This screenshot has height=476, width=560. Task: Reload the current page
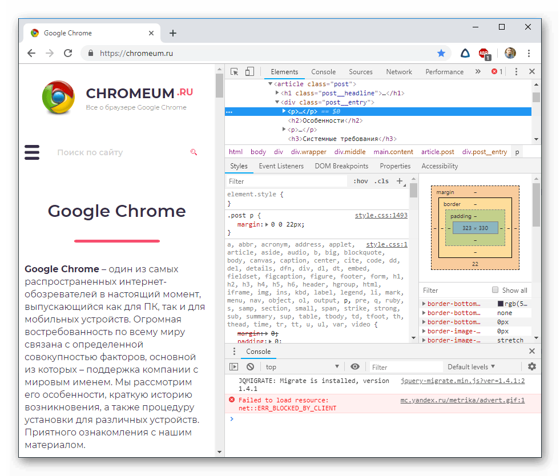[68, 53]
